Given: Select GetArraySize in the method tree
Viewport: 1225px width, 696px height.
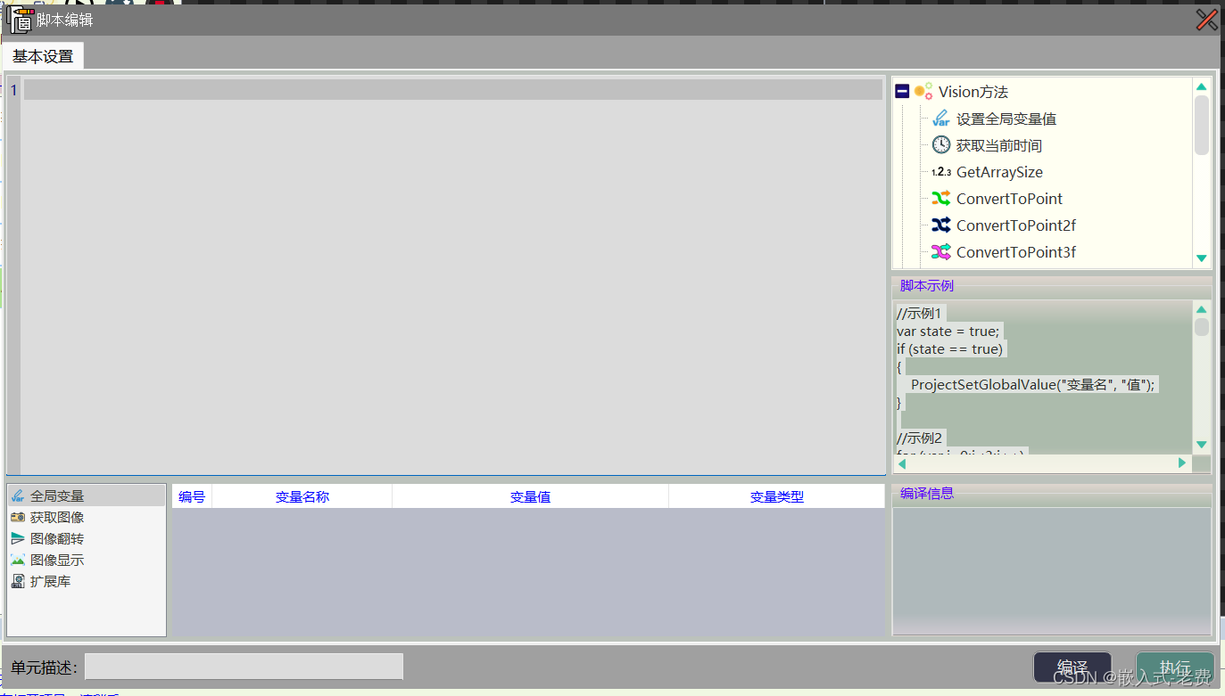Looking at the screenshot, I should point(999,172).
